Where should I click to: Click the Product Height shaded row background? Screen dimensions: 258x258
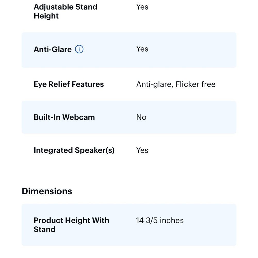click(x=129, y=225)
